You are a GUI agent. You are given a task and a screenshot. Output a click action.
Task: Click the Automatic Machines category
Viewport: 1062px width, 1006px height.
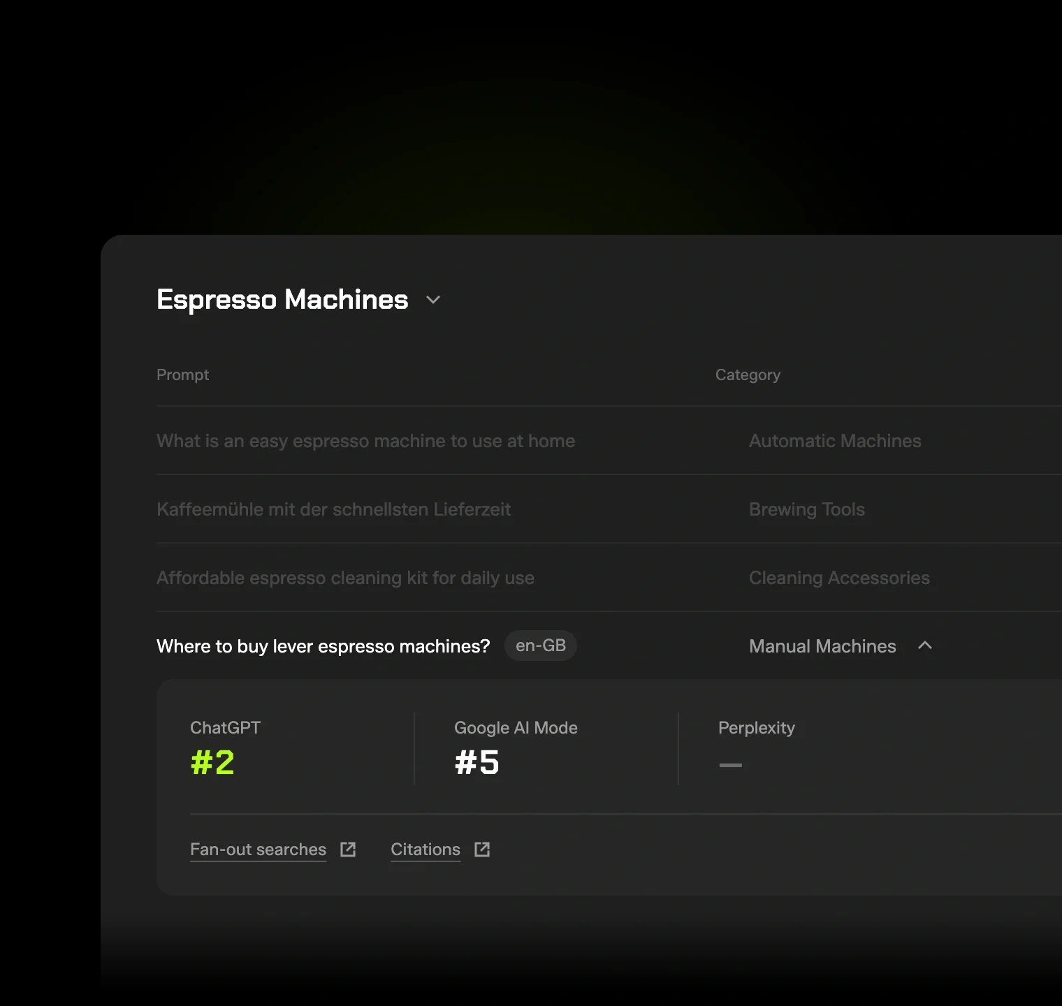pos(835,441)
